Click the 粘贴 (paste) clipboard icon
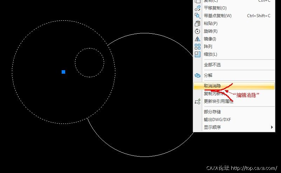The height and width of the screenshot is (173, 281). 197,24
